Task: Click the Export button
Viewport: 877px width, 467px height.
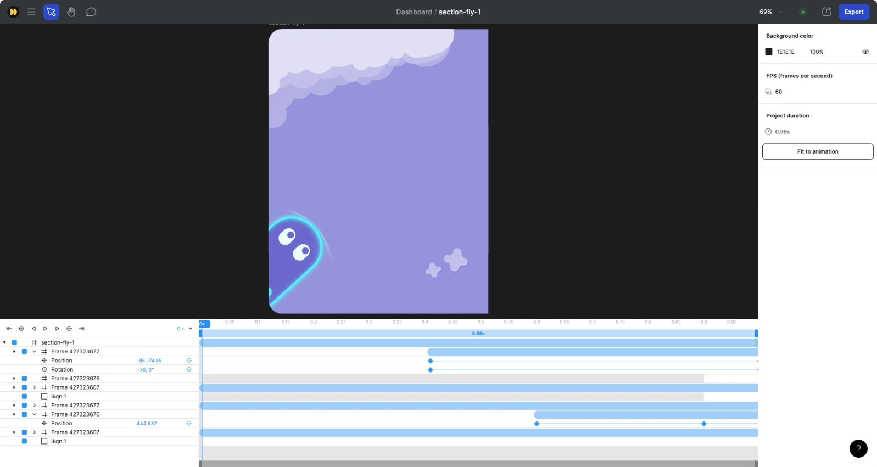Action: (x=853, y=12)
